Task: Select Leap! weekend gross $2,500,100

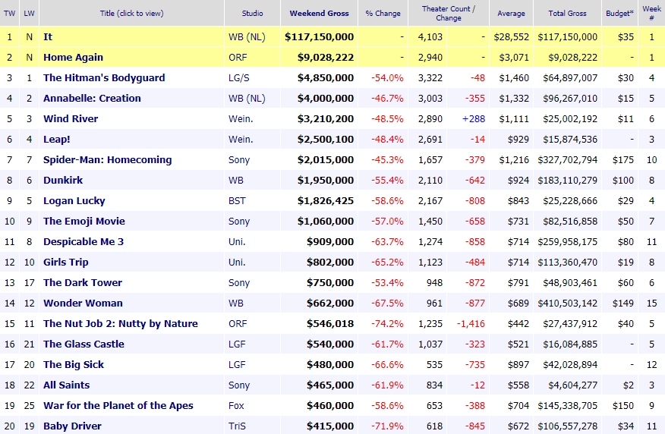Action: (326, 140)
